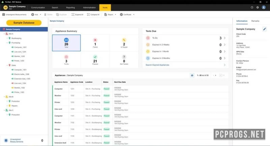
Task: Click Search Expired Appliances link
Action: click(157, 65)
